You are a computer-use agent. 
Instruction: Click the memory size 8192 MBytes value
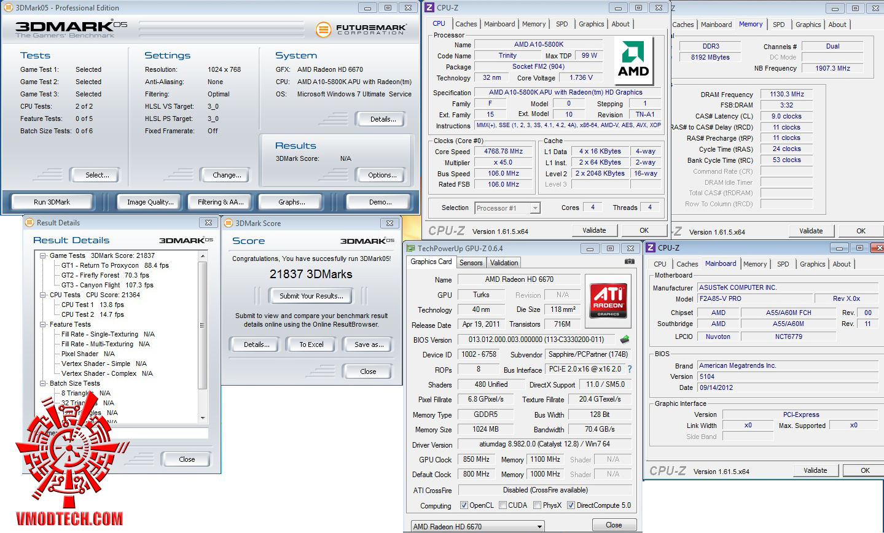(710, 57)
